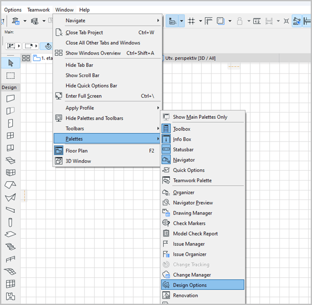Screen dimensions: 312x305
Task: Select the Roof tool
Action: pos(10,185)
